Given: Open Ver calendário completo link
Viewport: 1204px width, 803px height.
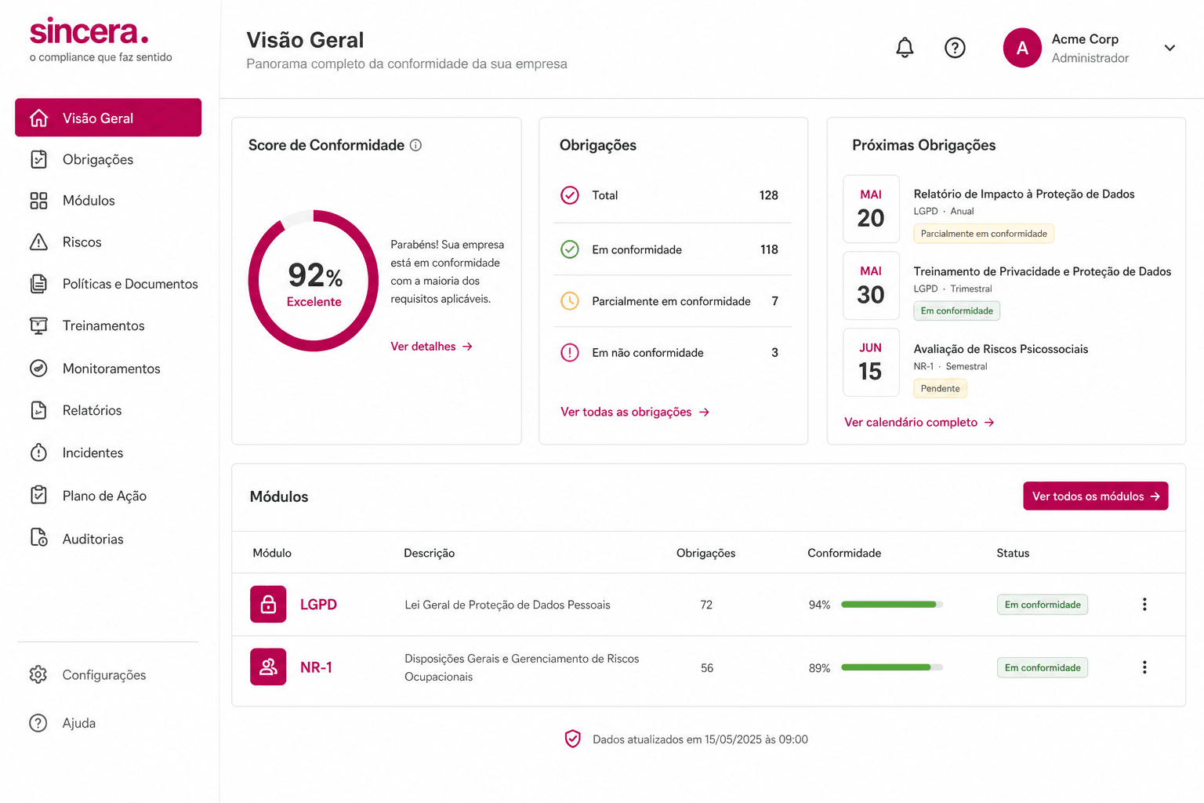Looking at the screenshot, I should 919,422.
